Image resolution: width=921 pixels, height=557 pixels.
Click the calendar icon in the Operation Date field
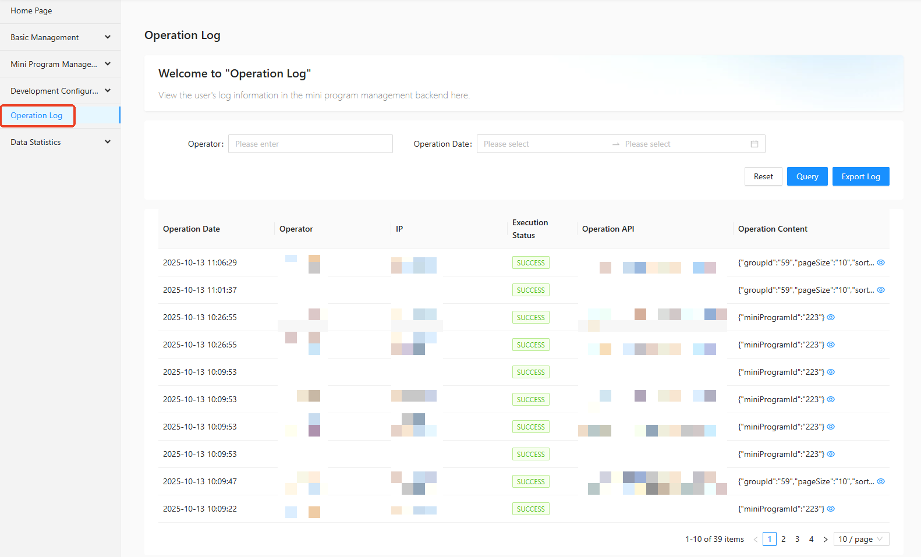coord(754,144)
